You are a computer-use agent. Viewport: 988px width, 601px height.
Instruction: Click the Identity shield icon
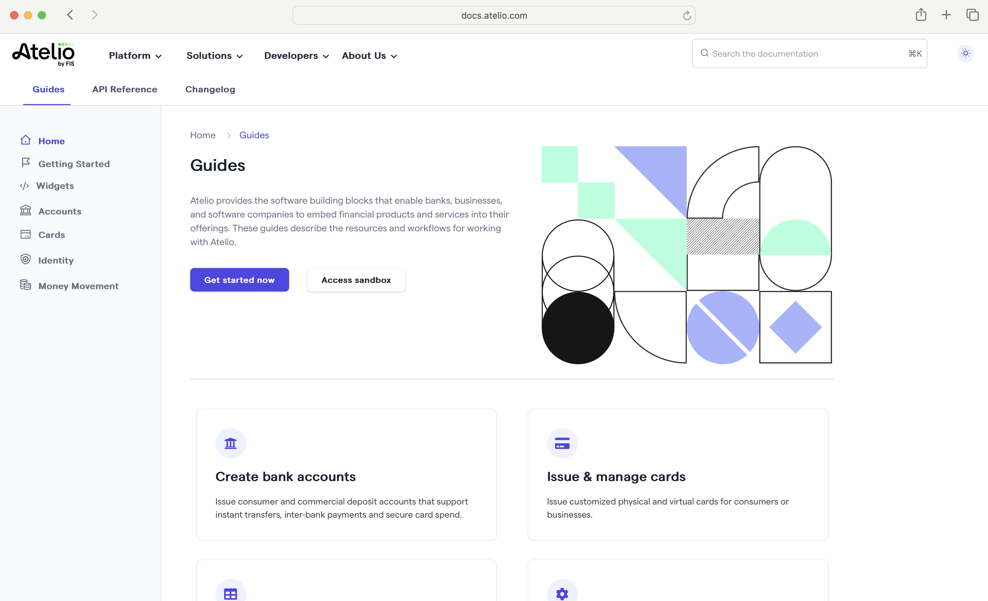(x=26, y=259)
